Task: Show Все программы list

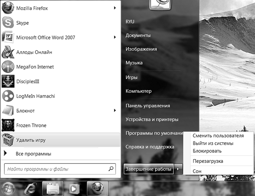Action: (33, 154)
